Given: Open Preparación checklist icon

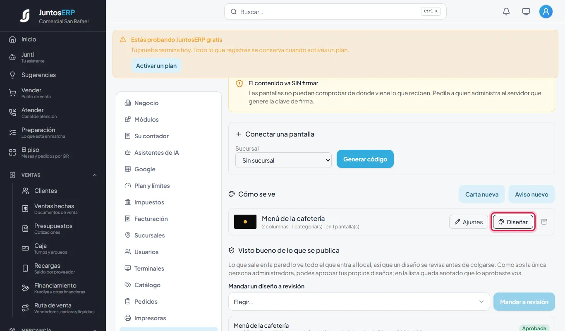Looking at the screenshot, I should coord(12,133).
